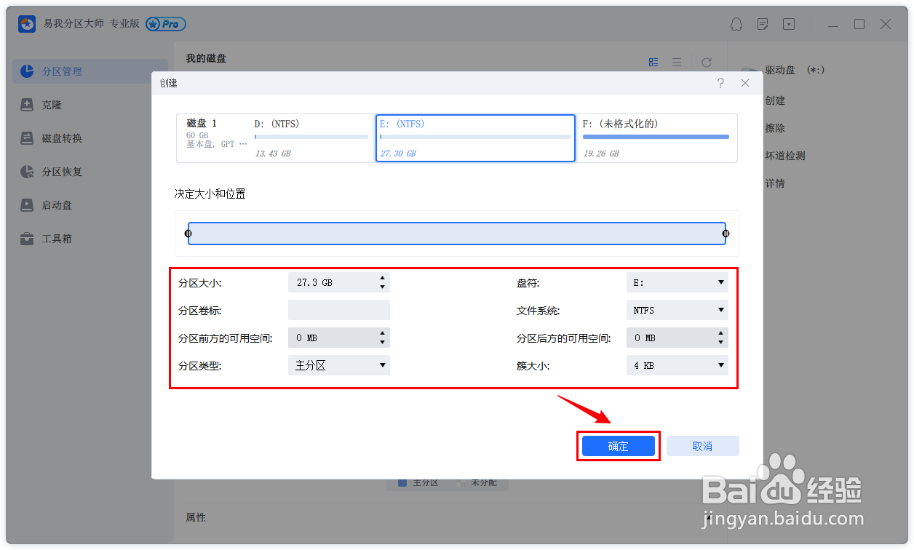Cancel with the 取消 button
Viewport: 914px width, 550px height.
(702, 446)
